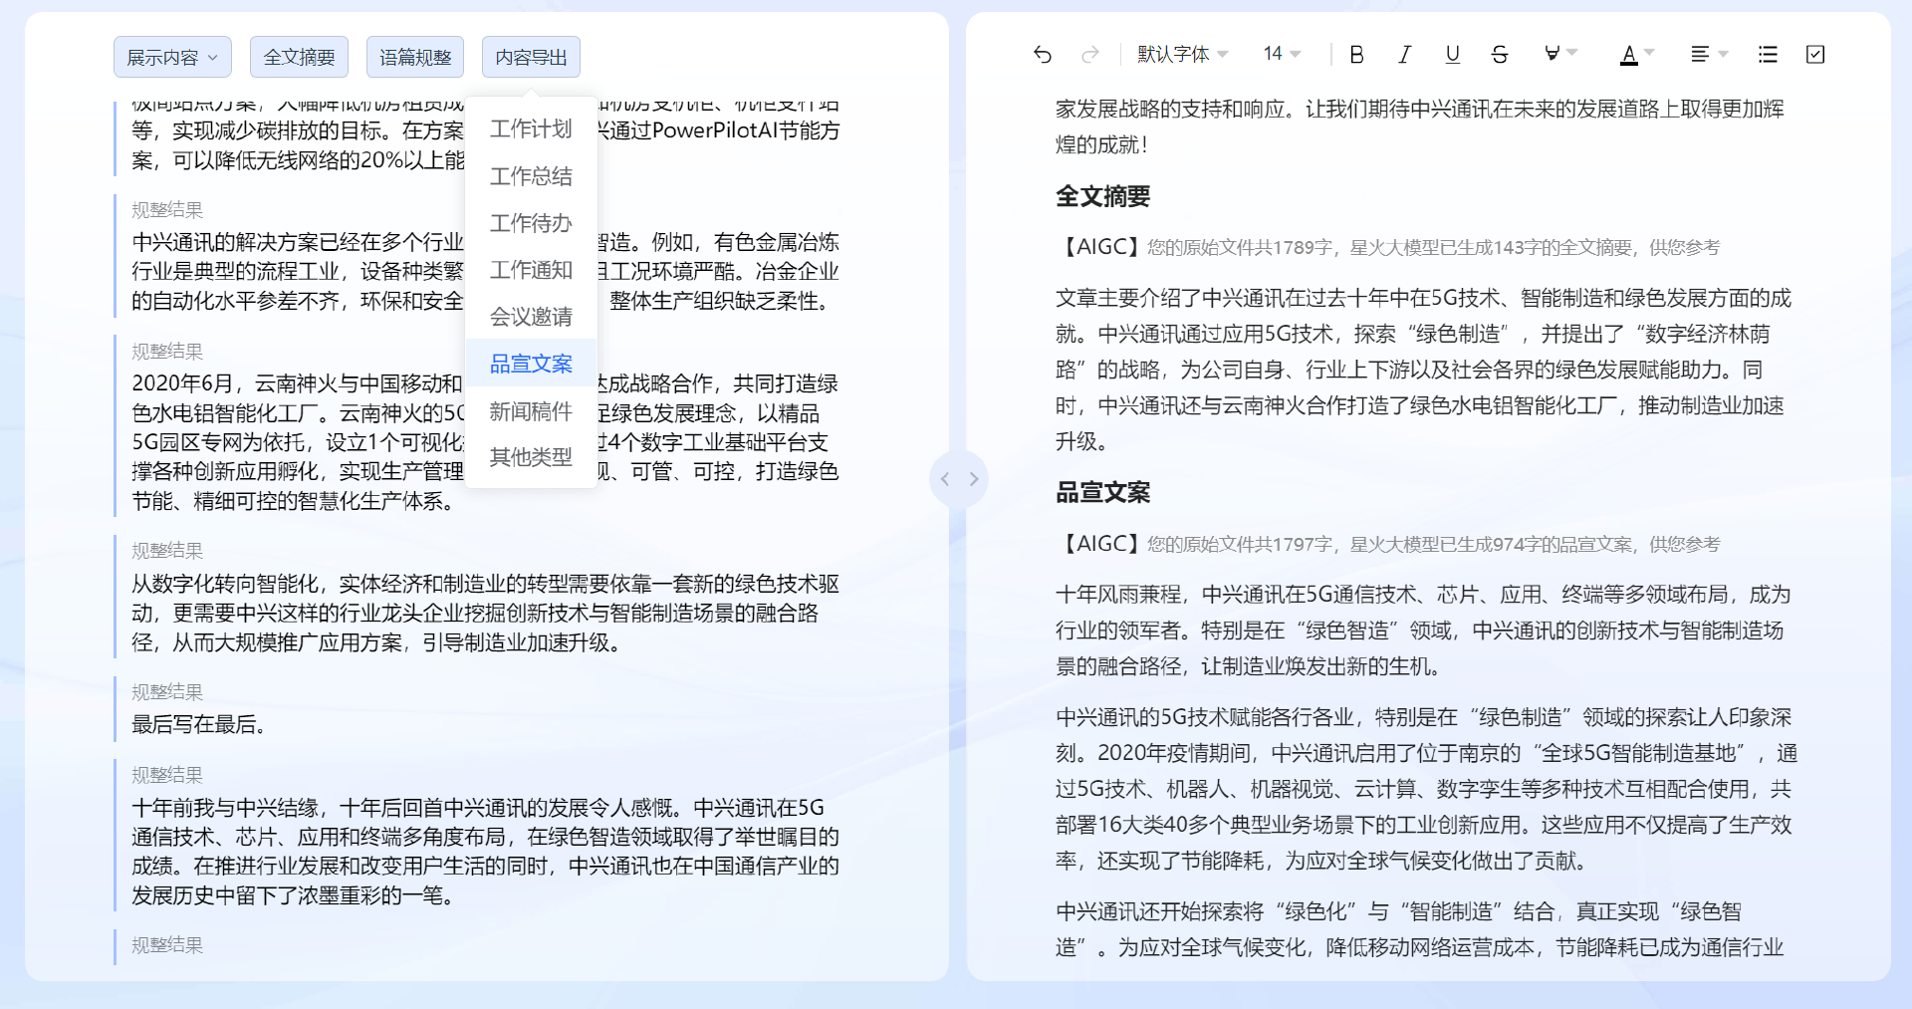Select 新闻稿件 from the export menu
The image size is (1912, 1009).
tap(531, 411)
